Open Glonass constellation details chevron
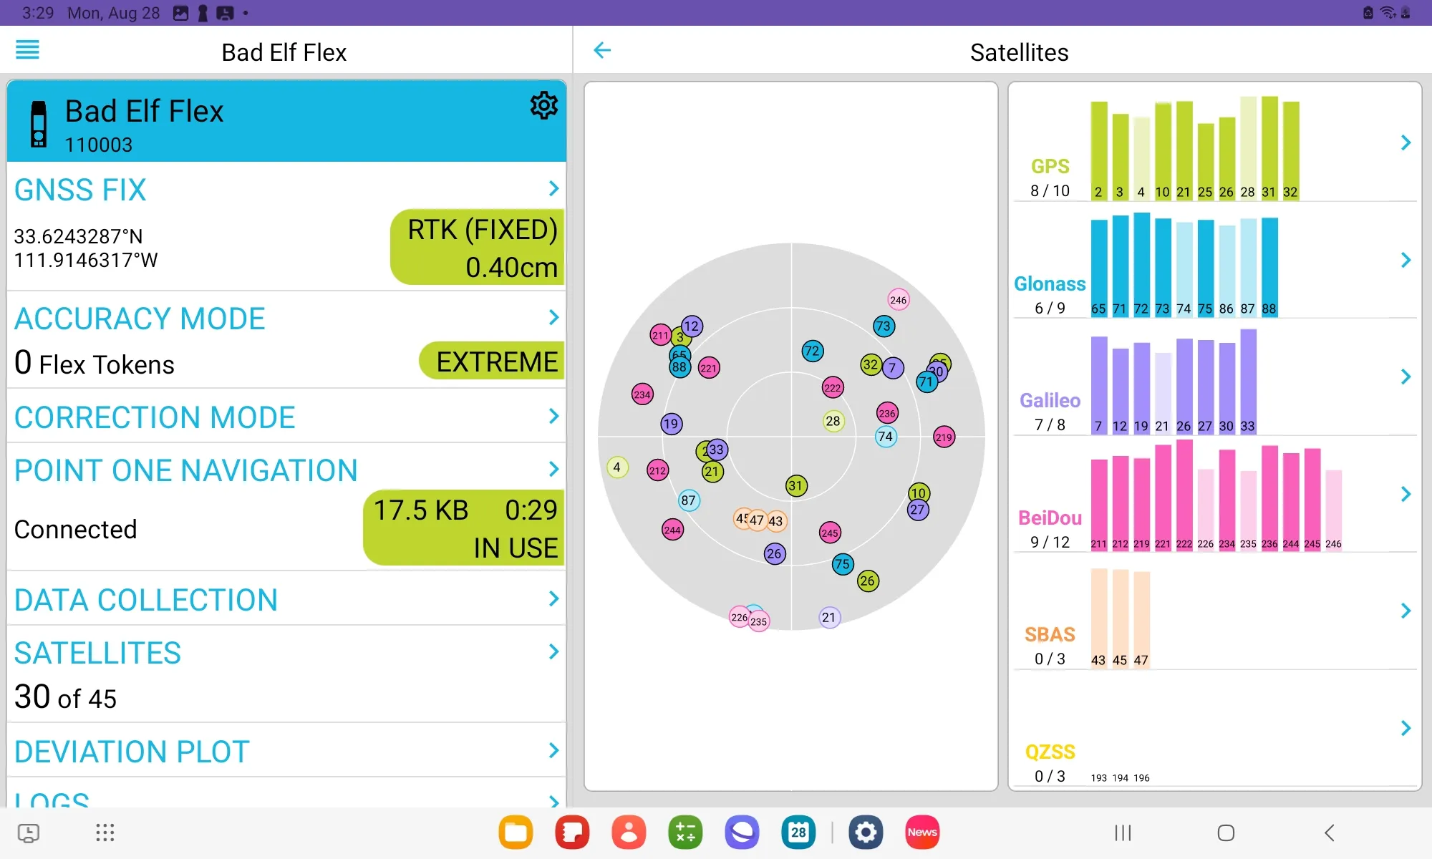The height and width of the screenshot is (859, 1432). tap(1406, 260)
